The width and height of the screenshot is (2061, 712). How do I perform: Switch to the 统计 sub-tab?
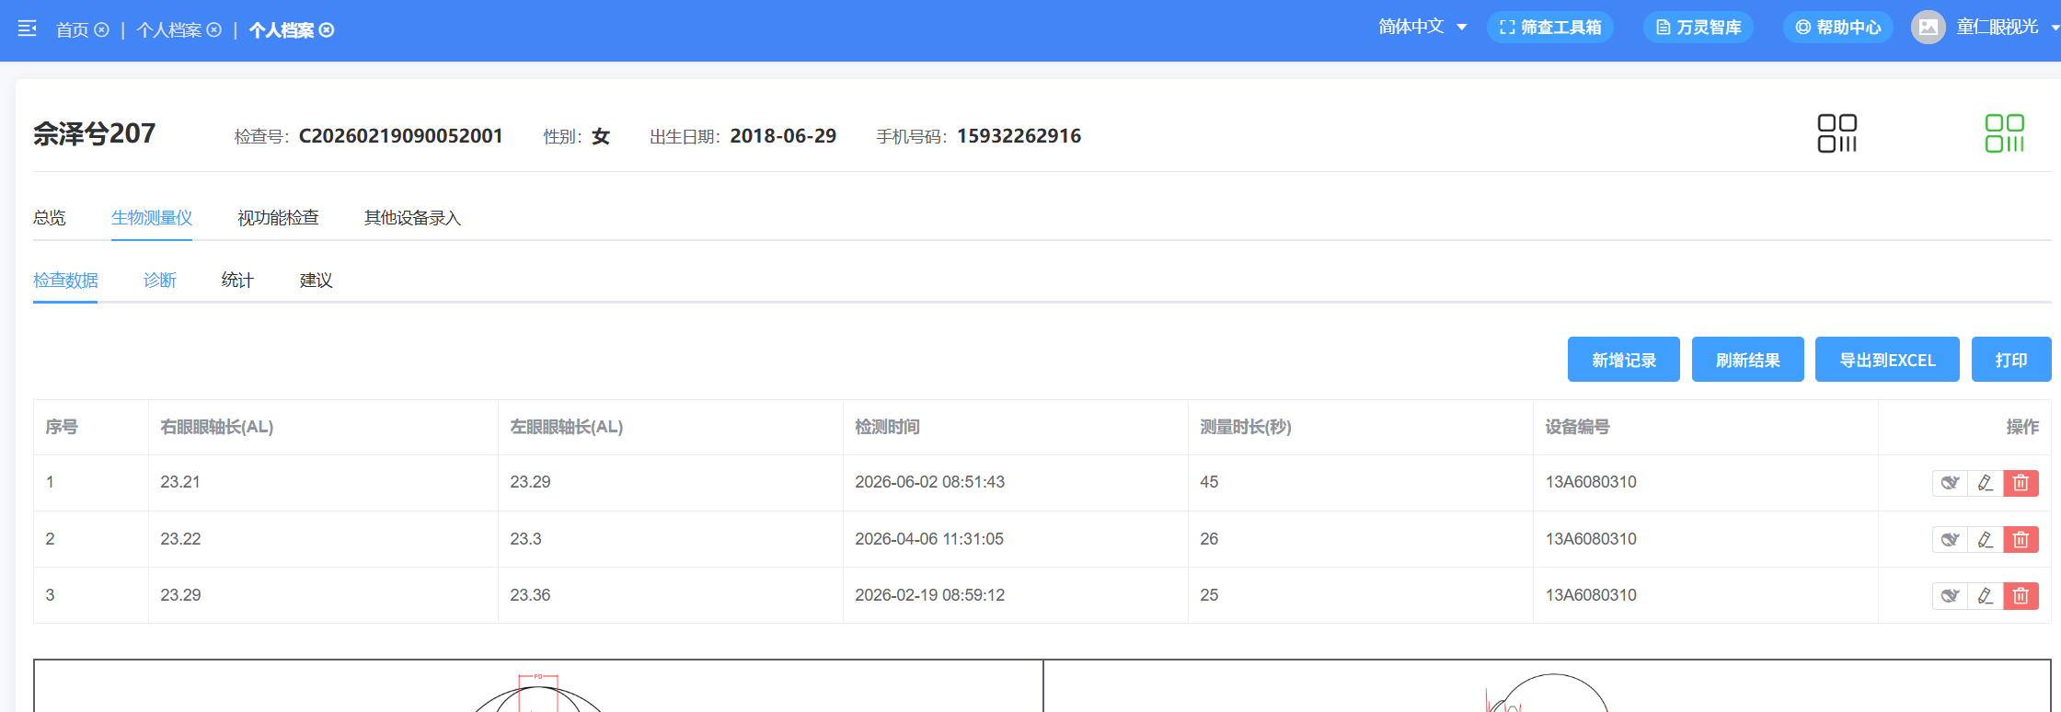pyautogui.click(x=237, y=281)
